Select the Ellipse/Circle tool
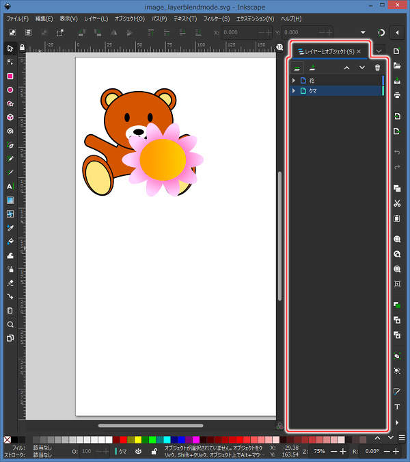 pyautogui.click(x=10, y=90)
